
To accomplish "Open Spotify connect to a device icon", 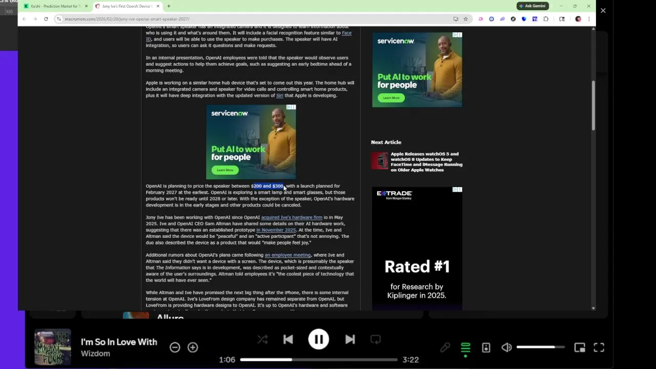I will tap(486, 347).
